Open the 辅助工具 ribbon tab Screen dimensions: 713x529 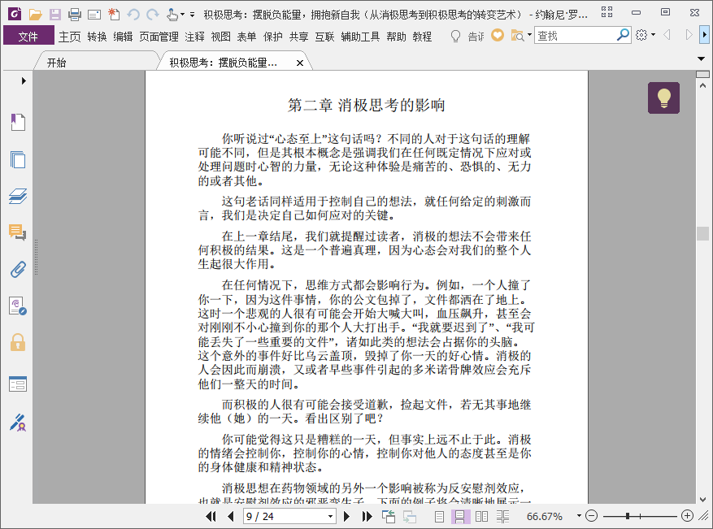tap(360, 37)
